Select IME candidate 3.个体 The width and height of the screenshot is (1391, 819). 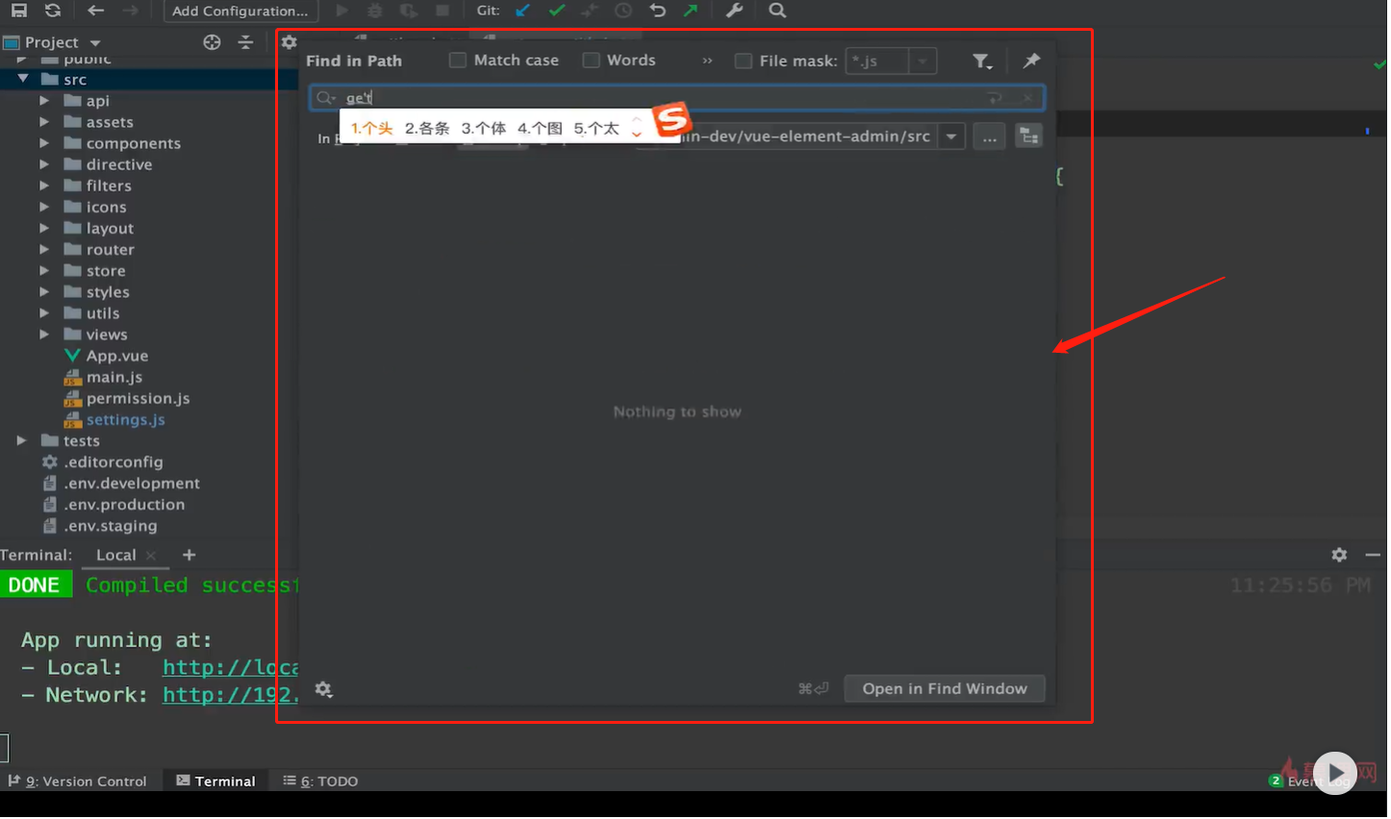tap(483, 128)
